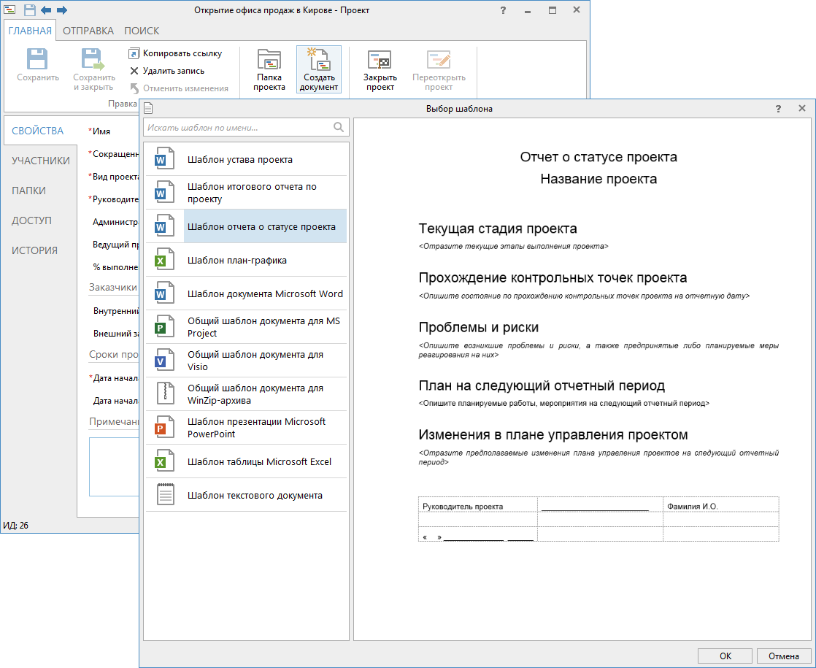Click Удалить запись in the ribbon
The image size is (816, 668).
(173, 71)
